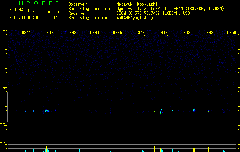240x152 pixels.
Task: Click the 0941 time marker
Action: pos(26,33)
